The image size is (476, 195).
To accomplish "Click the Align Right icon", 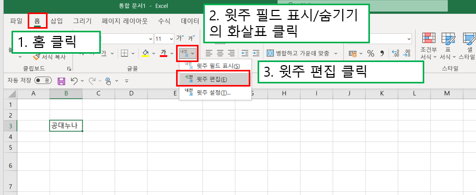I will [231, 53].
